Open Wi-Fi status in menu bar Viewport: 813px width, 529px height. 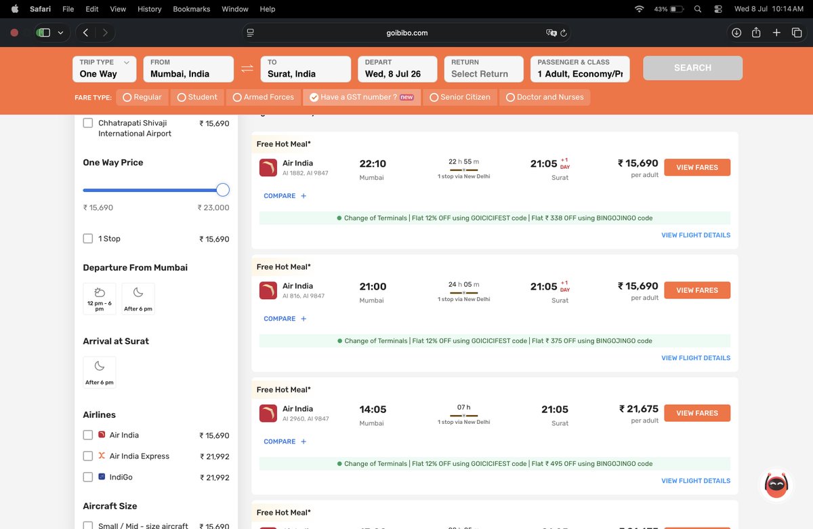pyautogui.click(x=639, y=9)
